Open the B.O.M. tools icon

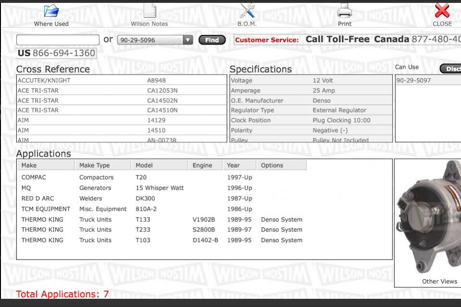247,11
